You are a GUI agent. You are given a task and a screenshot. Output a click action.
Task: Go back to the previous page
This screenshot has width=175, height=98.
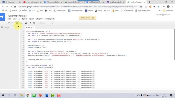click(3, 7)
